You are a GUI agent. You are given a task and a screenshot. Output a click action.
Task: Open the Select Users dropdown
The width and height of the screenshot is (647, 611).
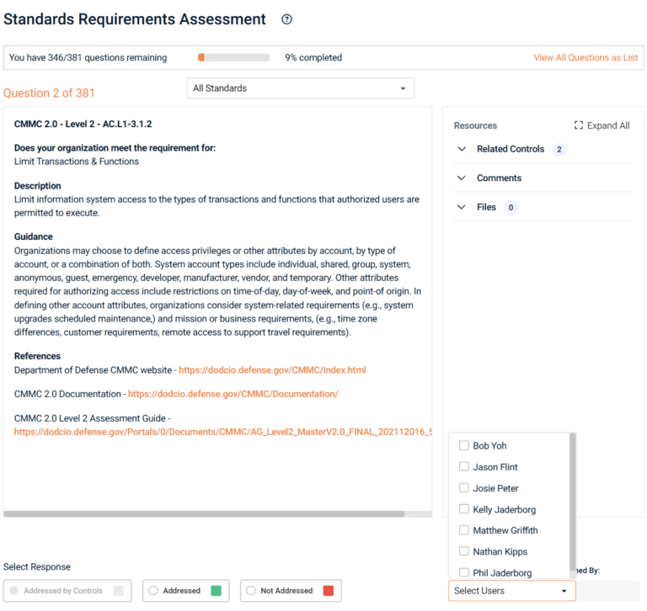point(511,591)
